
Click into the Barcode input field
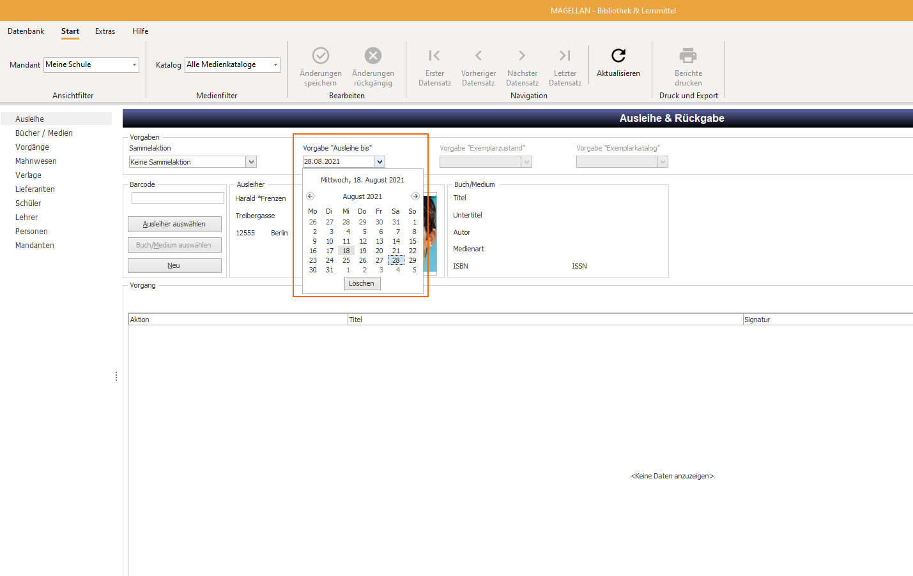178,198
